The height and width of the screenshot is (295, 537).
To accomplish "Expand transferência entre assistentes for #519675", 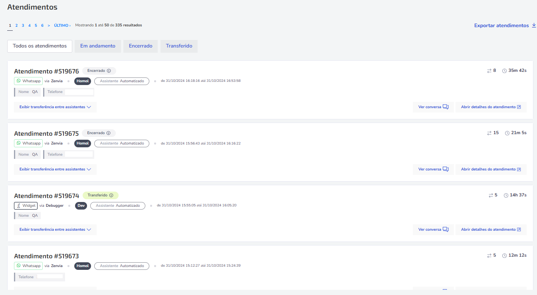I will (x=55, y=169).
